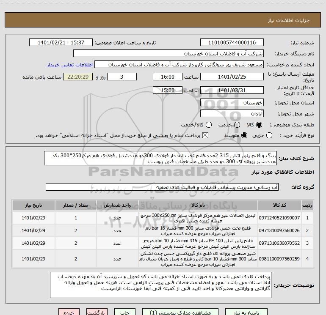Select the خدمت radio button
326x315 pixels.
point(237,125)
